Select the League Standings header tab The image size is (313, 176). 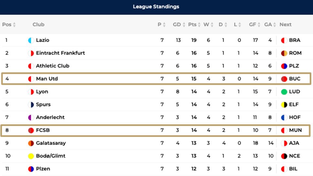tap(156, 7)
